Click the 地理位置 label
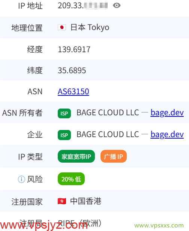Image resolution: width=189 pixels, height=231 pixels. (x=27, y=28)
